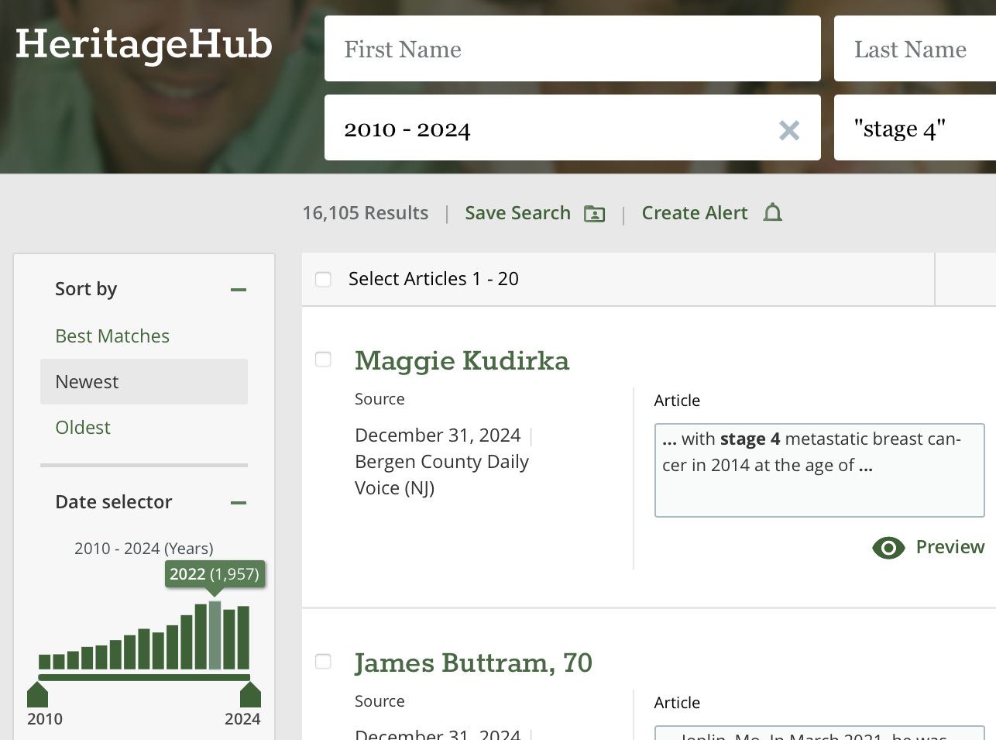This screenshot has height=740, width=996.
Task: Click the 16,105 Results count text
Action: [365, 213]
